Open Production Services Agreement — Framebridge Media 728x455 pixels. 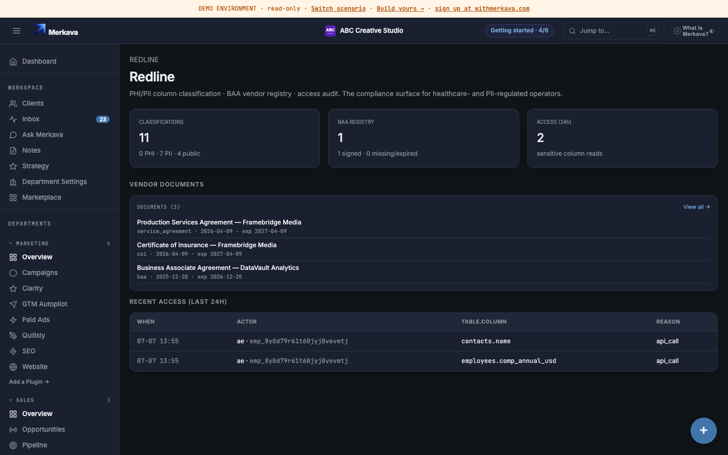click(219, 222)
